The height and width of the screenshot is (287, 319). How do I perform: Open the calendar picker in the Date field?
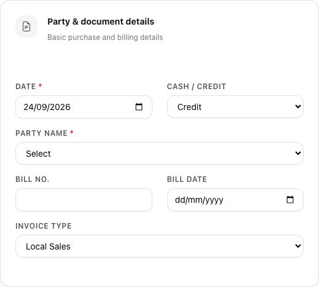pos(139,107)
